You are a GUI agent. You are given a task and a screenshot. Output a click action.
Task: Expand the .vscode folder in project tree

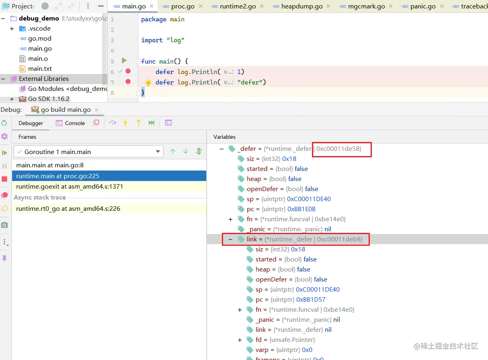[x=12, y=29]
